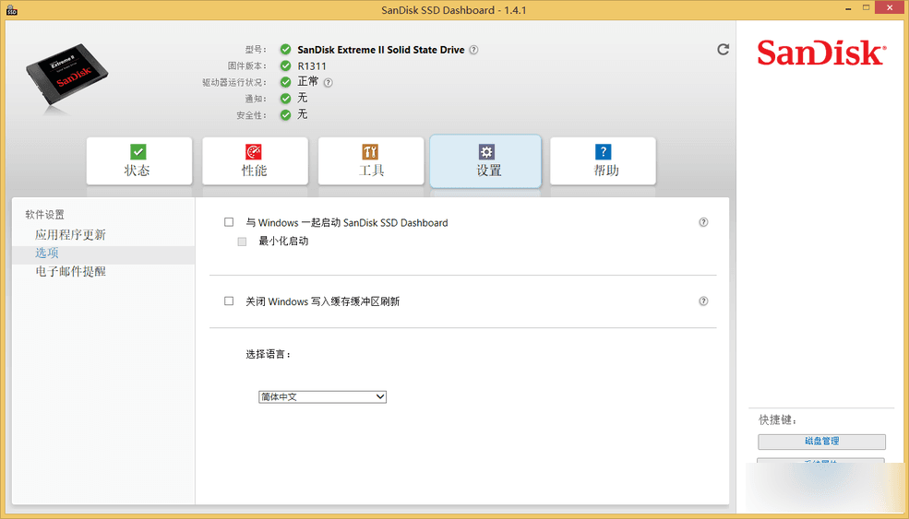The width and height of the screenshot is (909, 519).
Task: Open the 状态 status tab
Action: coord(139,161)
